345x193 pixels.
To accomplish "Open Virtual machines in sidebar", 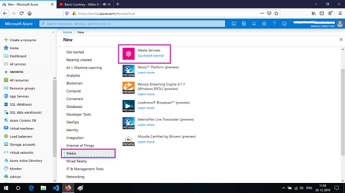I will [x=19, y=128].
